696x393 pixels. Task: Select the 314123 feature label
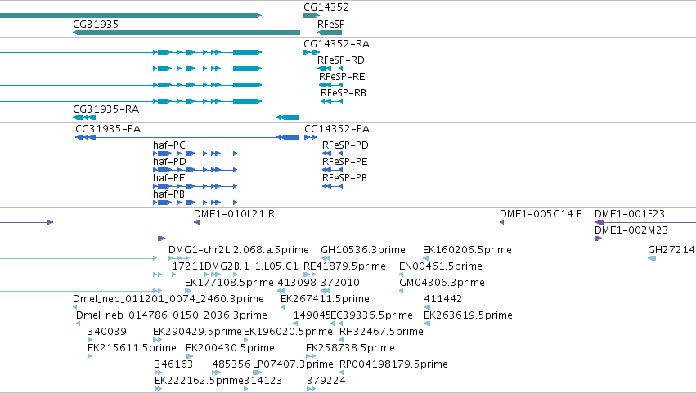click(263, 382)
